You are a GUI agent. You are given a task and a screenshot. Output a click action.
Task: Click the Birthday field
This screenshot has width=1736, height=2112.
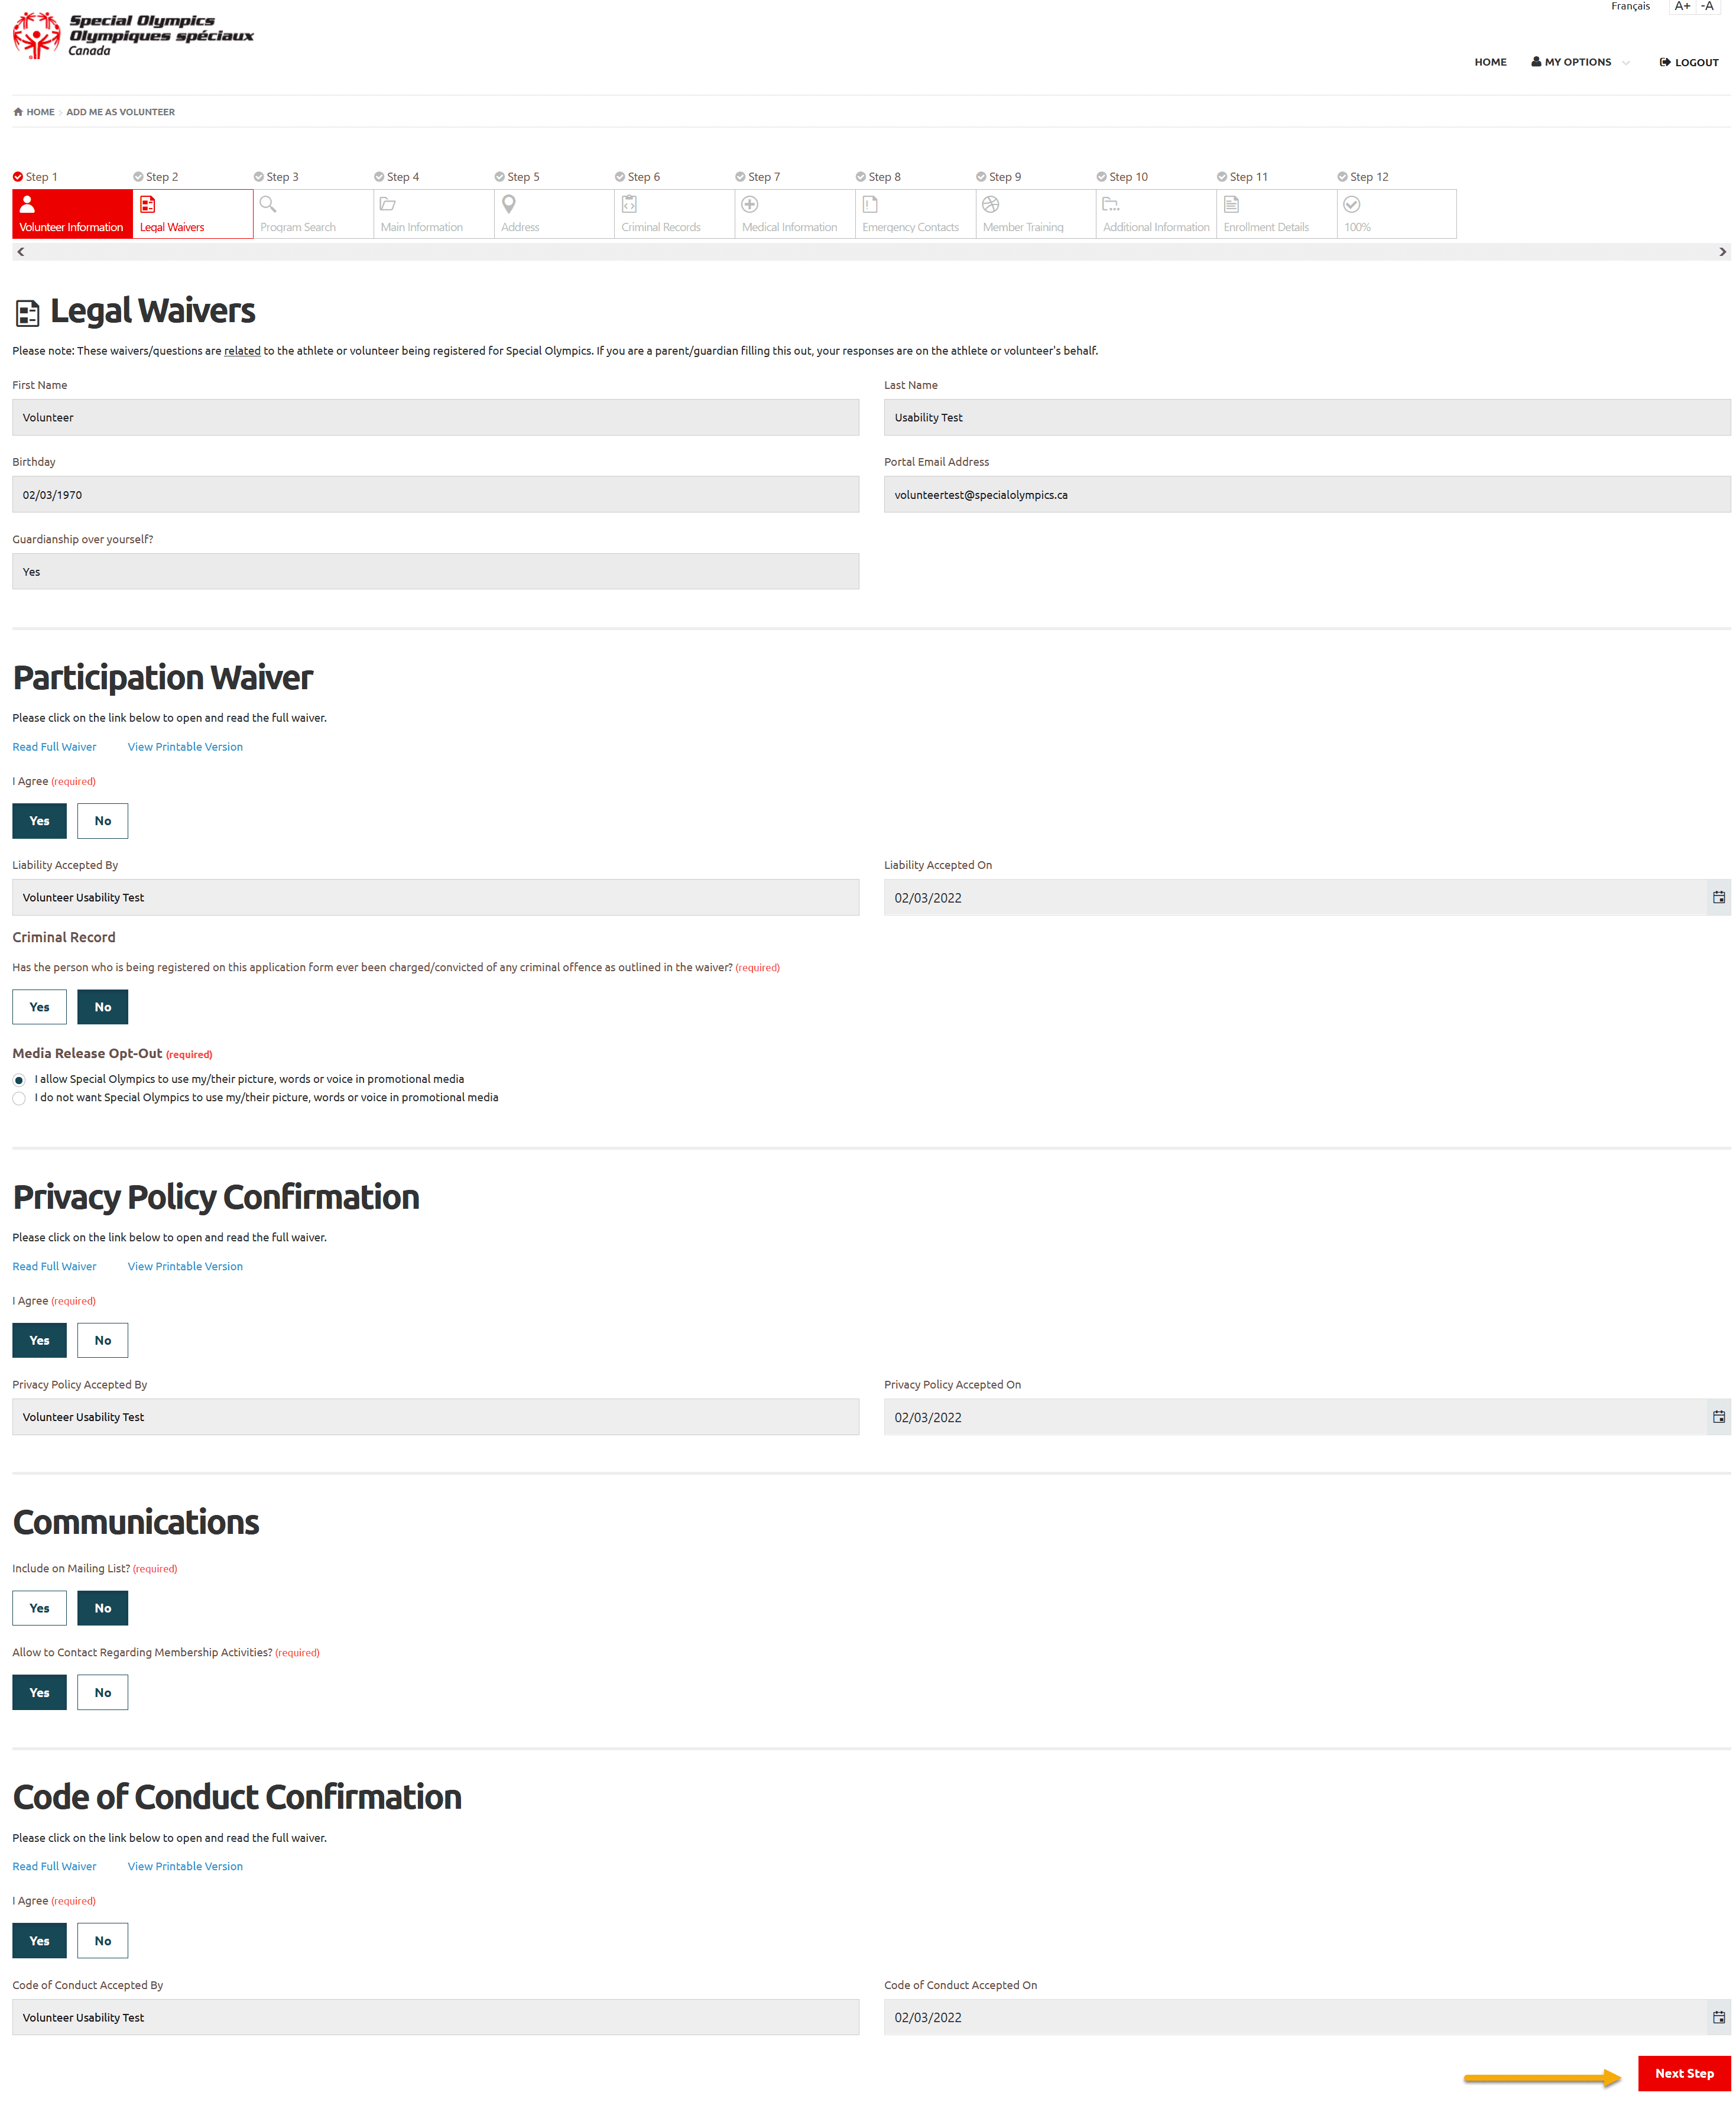click(435, 494)
